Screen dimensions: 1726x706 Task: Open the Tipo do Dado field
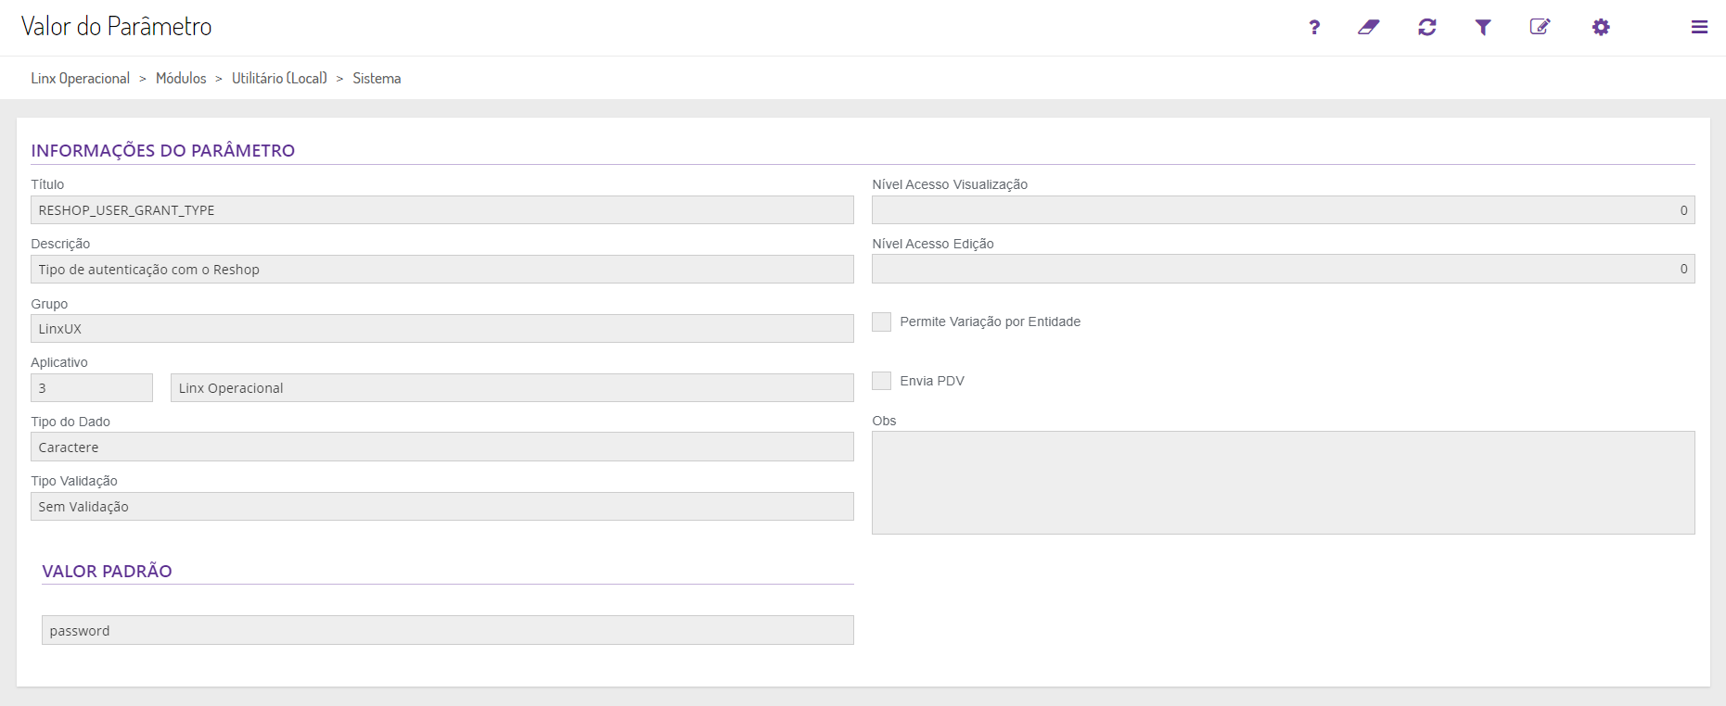coord(441,447)
